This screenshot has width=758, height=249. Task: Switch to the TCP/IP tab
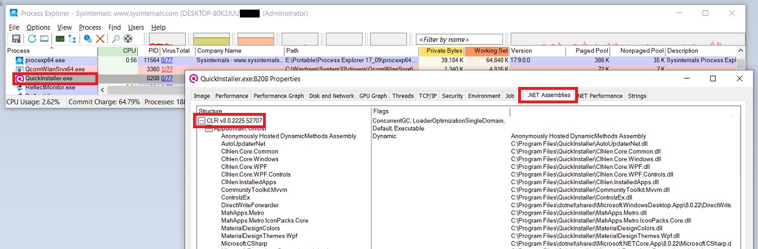428,96
